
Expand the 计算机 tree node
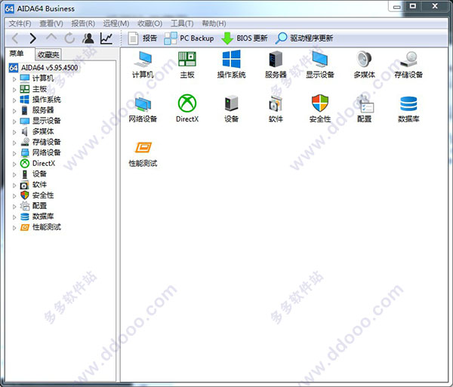point(14,78)
